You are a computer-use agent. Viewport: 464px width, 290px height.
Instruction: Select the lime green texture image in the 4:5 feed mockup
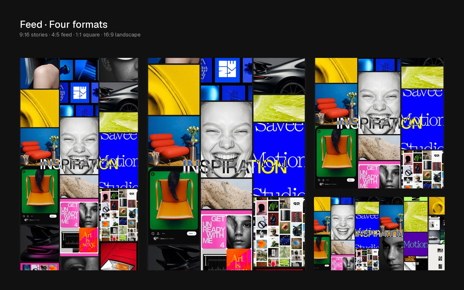click(279, 109)
